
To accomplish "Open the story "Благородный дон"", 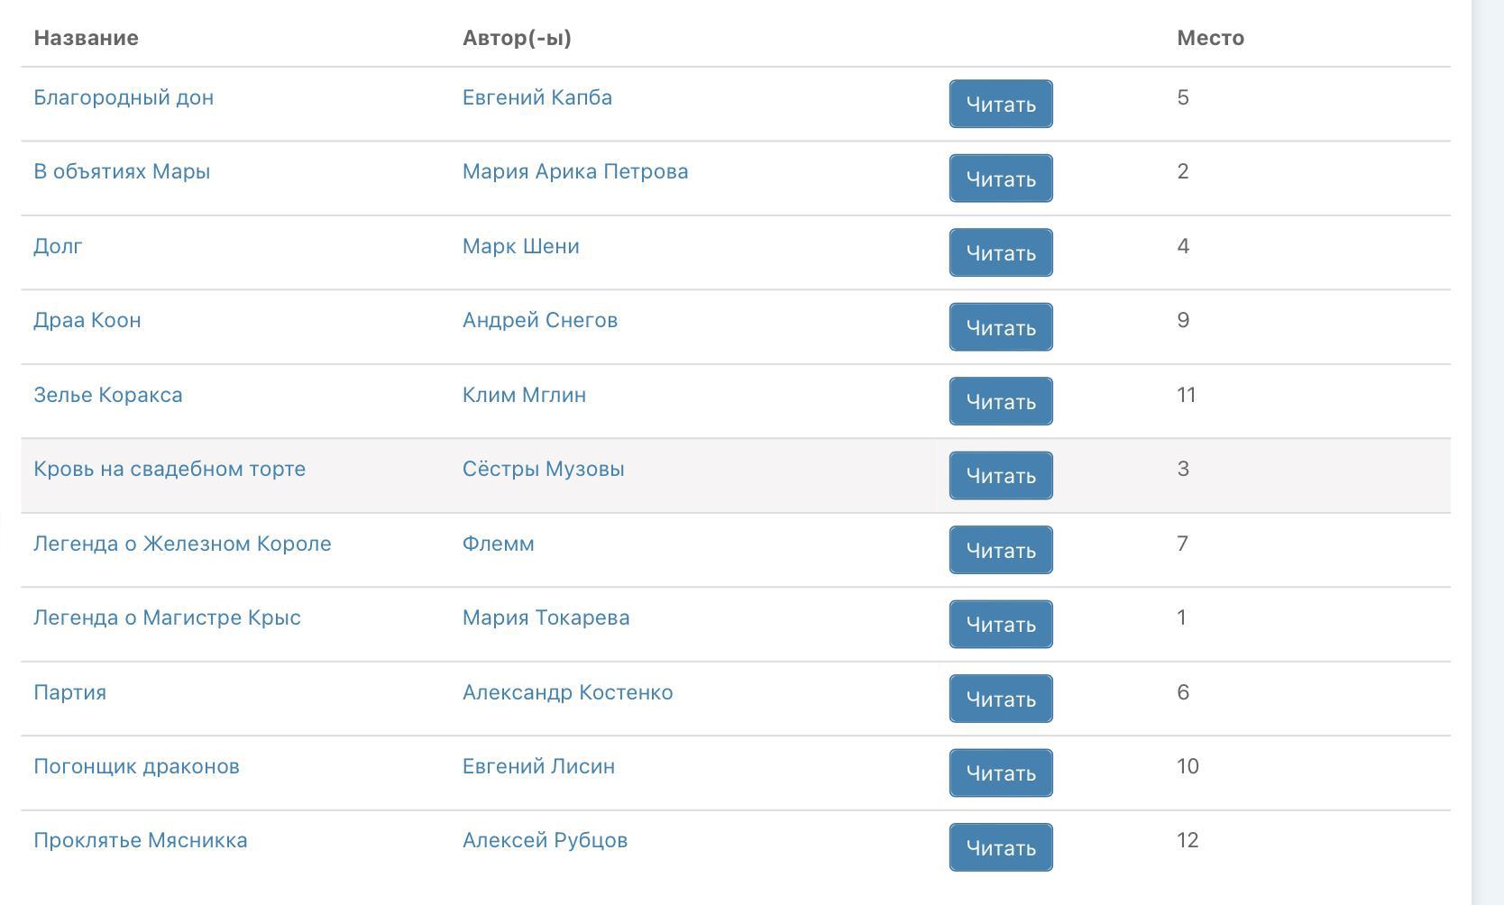I will 124,97.
